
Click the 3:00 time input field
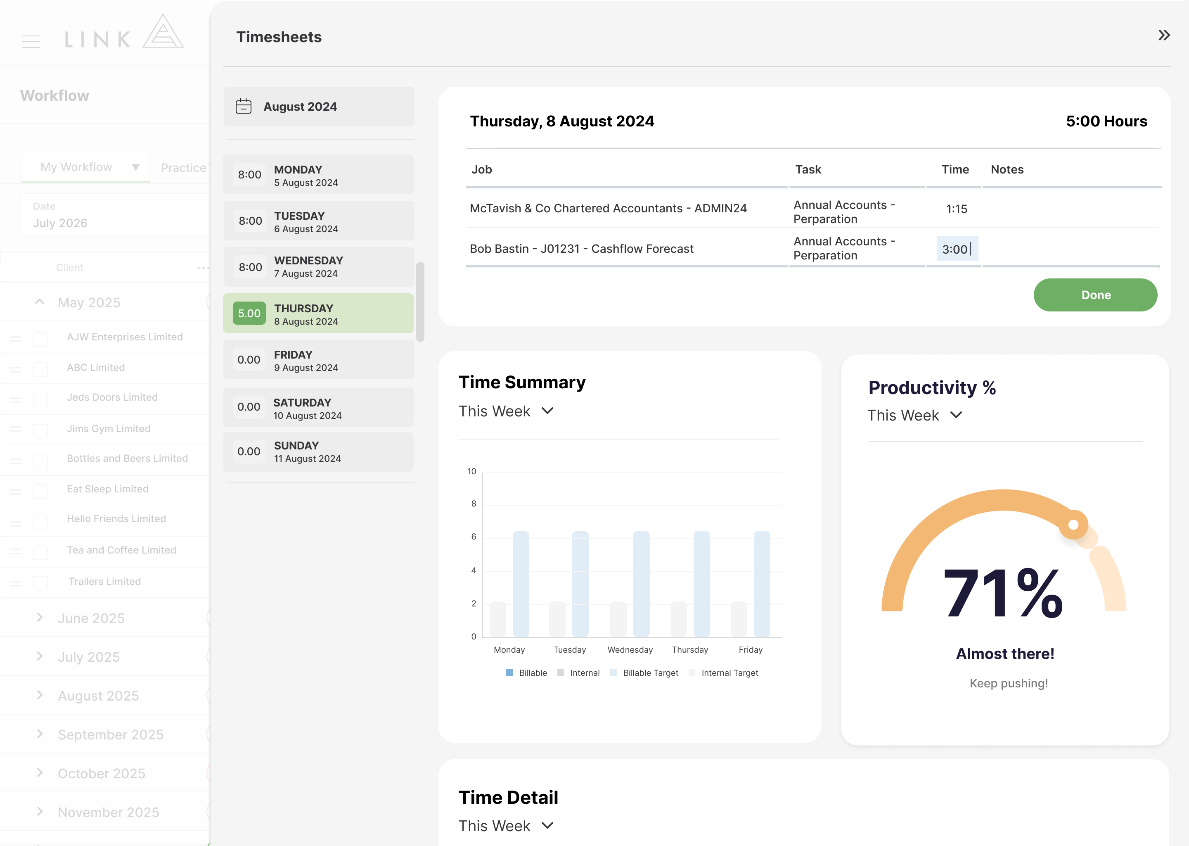click(957, 249)
